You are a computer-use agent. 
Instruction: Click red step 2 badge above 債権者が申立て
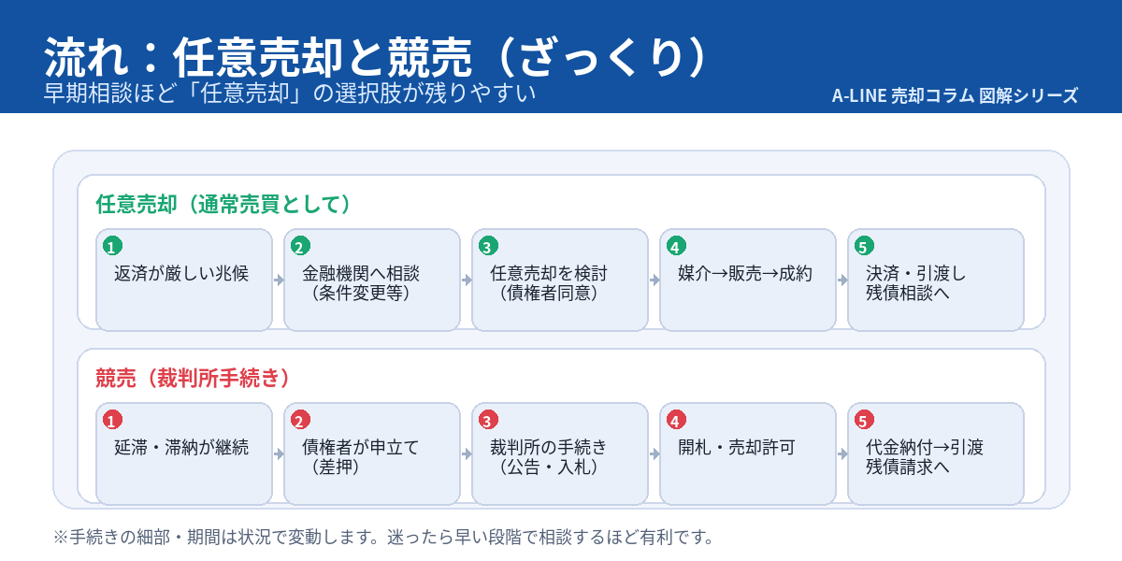pos(300,421)
